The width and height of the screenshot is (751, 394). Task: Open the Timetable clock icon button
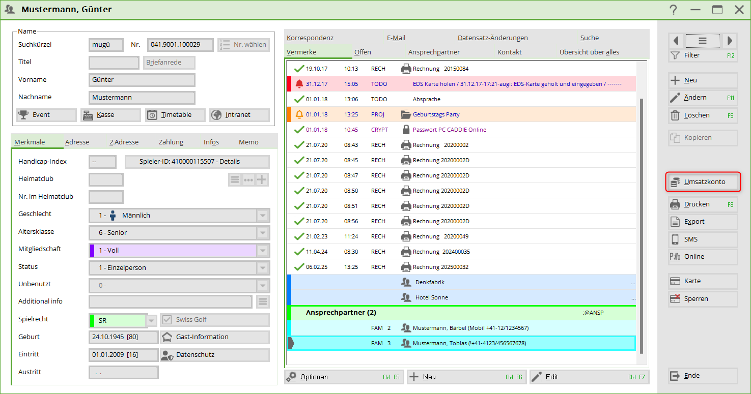pos(152,115)
